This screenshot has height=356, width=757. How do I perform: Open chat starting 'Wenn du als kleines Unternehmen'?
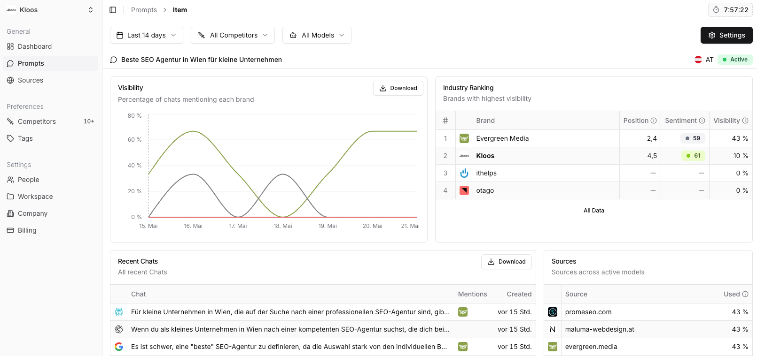(x=290, y=329)
